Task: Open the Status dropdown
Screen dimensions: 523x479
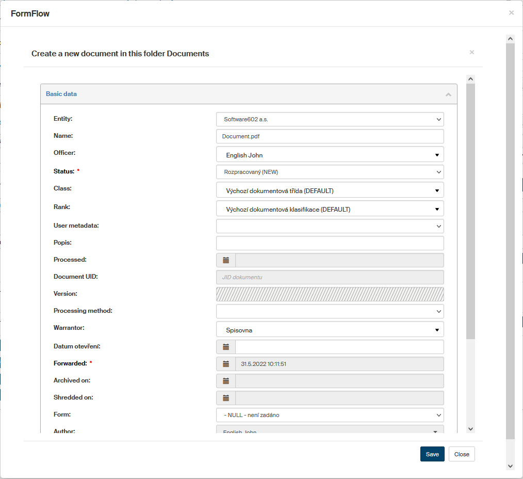Action: pyautogui.click(x=330, y=172)
